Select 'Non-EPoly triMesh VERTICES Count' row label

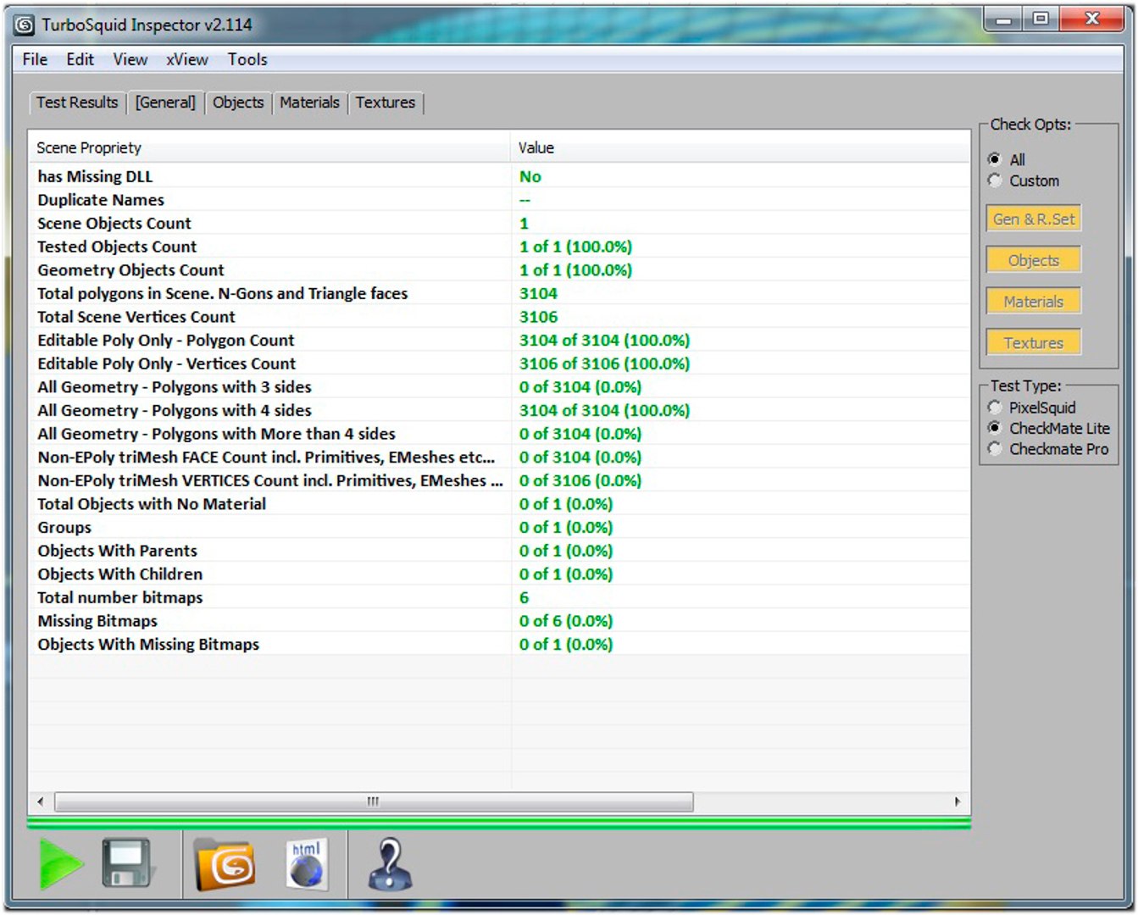click(270, 480)
